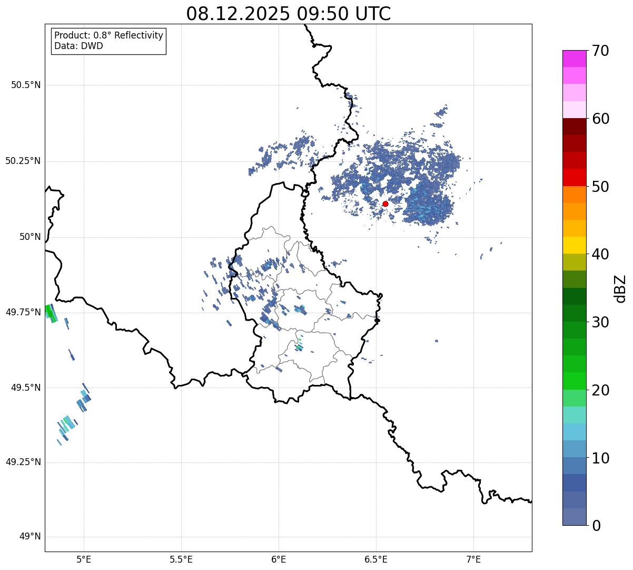Click longitude label 6.5°E
Image resolution: width=633 pixels, height=570 pixels.
pos(376,559)
